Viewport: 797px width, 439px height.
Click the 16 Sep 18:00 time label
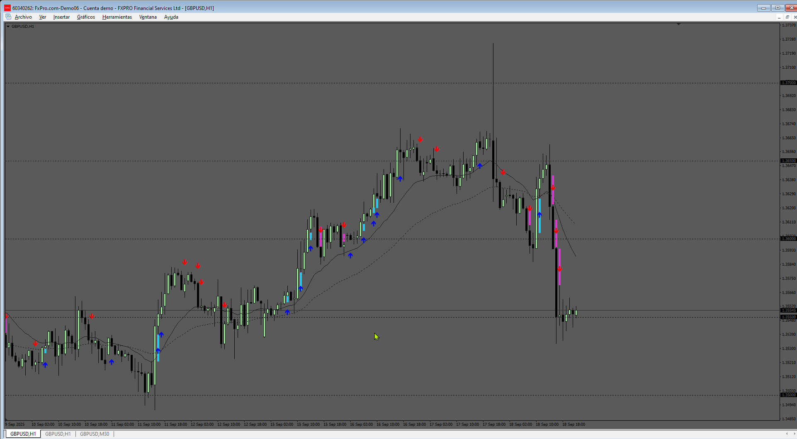(414, 424)
